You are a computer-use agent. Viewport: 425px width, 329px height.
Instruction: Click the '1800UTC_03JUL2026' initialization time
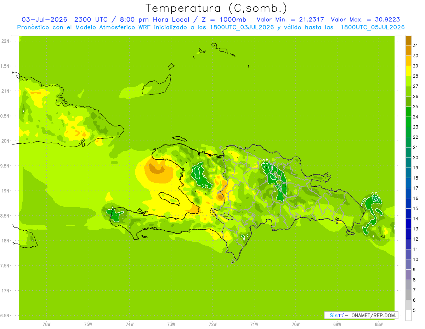point(240,27)
